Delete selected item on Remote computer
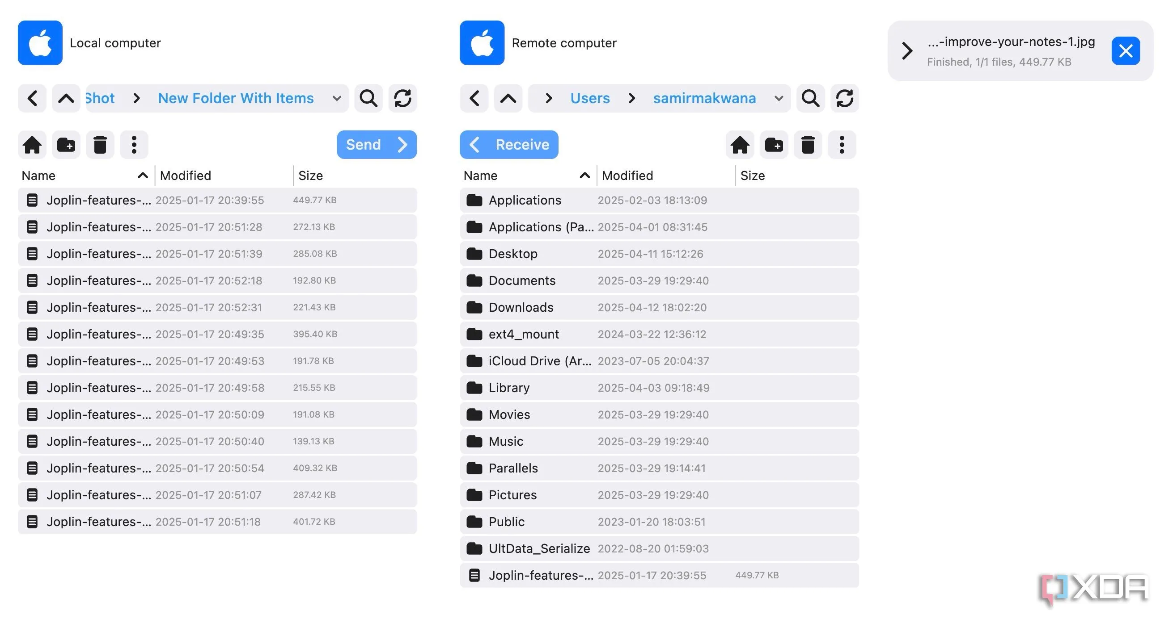The height and width of the screenshot is (619, 1160). click(x=808, y=145)
